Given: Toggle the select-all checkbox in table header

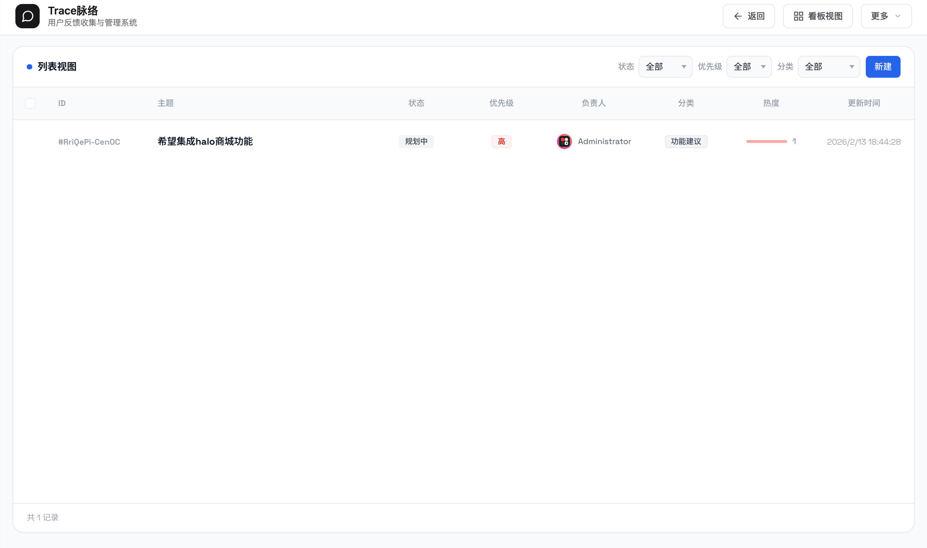Looking at the screenshot, I should (30, 104).
